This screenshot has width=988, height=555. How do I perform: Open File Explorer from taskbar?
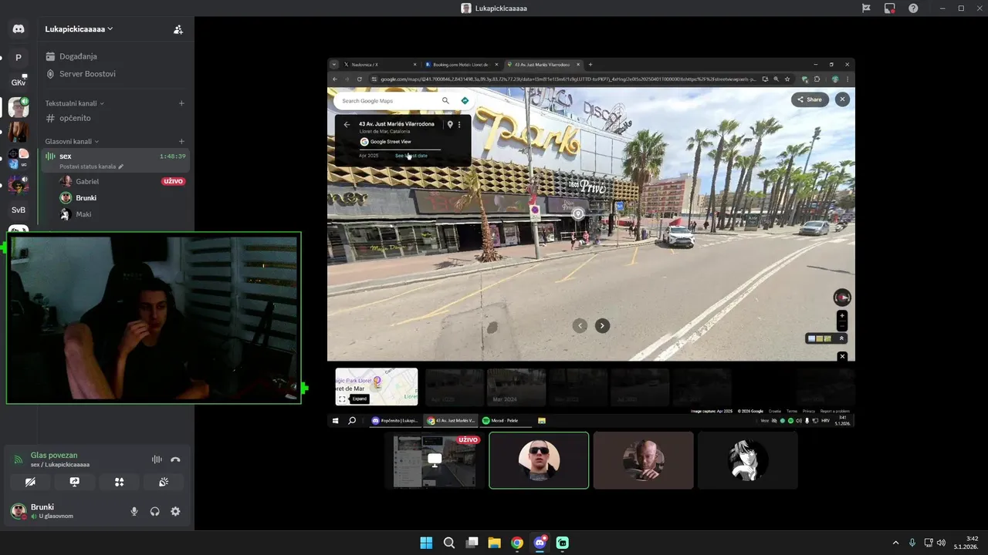coord(494,543)
